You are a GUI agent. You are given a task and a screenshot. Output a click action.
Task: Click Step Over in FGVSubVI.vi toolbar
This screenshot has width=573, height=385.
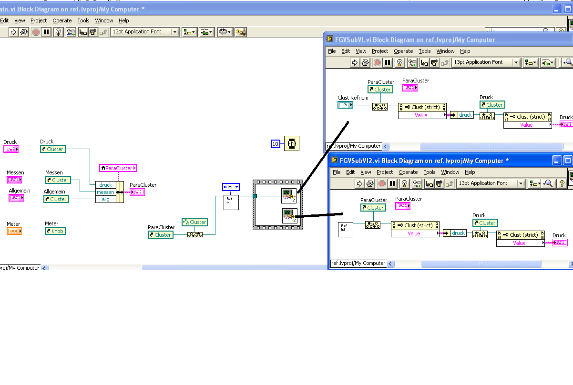click(435, 62)
